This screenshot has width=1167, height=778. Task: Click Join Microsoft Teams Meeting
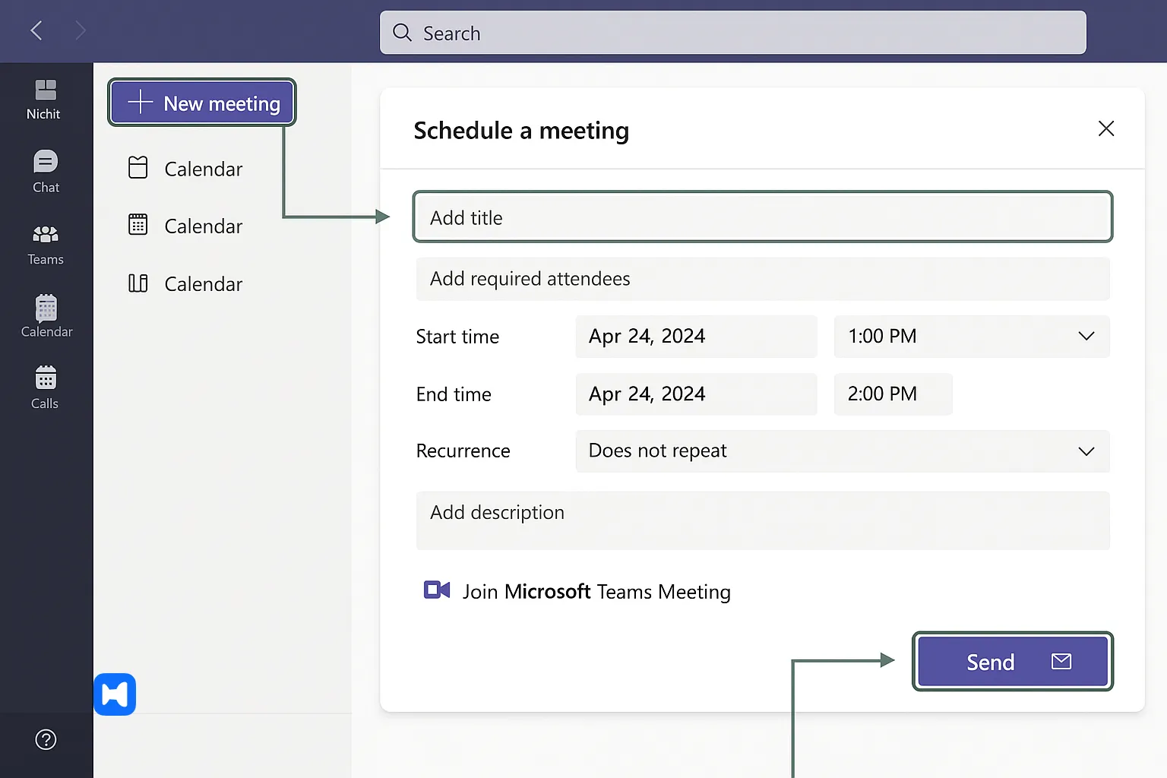pyautogui.click(x=596, y=591)
